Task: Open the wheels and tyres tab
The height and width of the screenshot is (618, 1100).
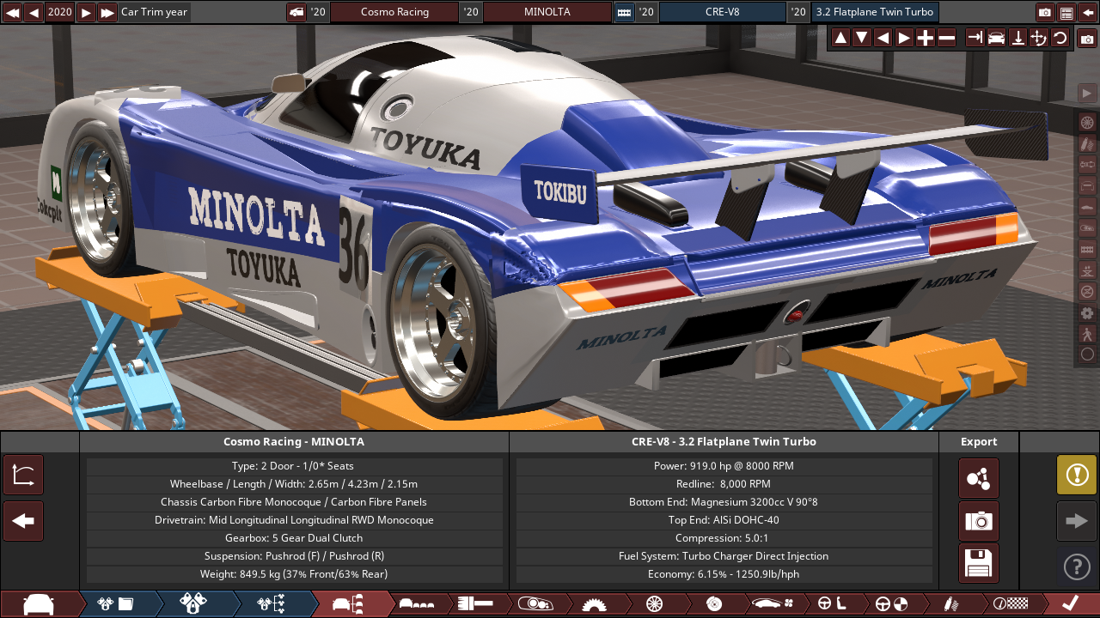Action: (x=654, y=604)
